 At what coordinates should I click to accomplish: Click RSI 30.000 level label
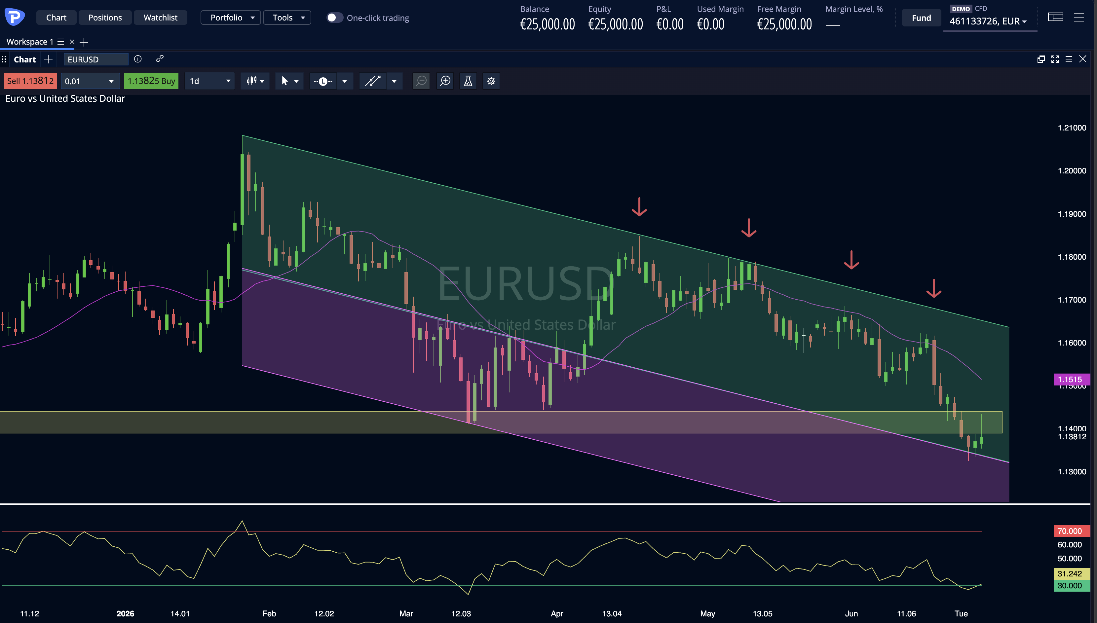[x=1071, y=585]
